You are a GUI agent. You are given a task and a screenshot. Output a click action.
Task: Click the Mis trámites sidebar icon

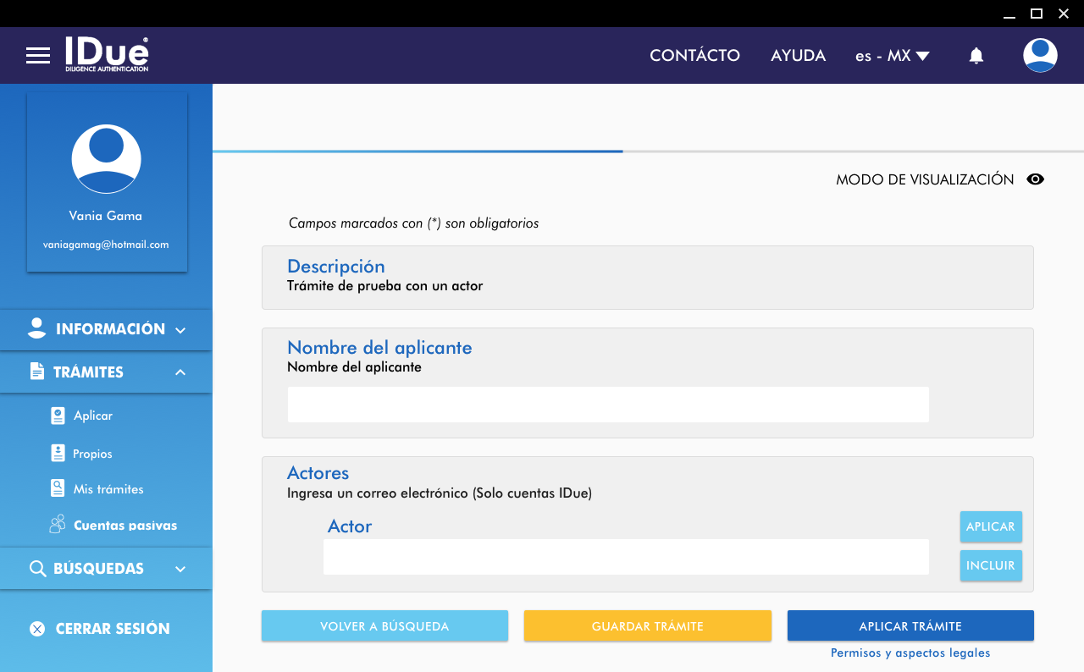[x=58, y=489]
